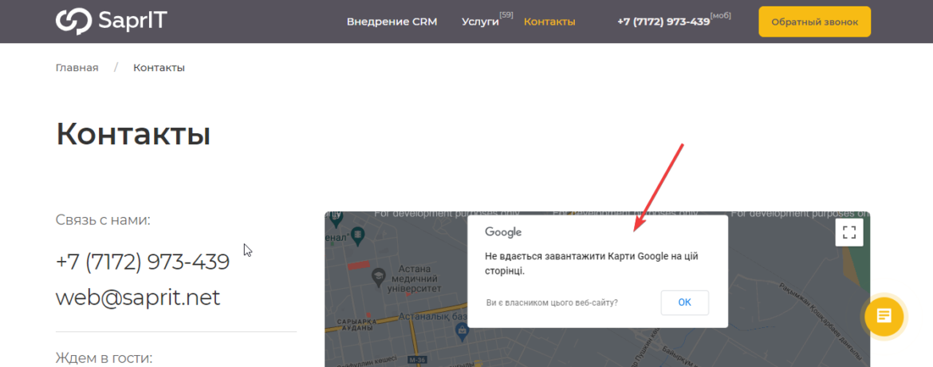Click the Ви є власником цього веб-сайту link
This screenshot has height=367, width=933.
pos(551,303)
